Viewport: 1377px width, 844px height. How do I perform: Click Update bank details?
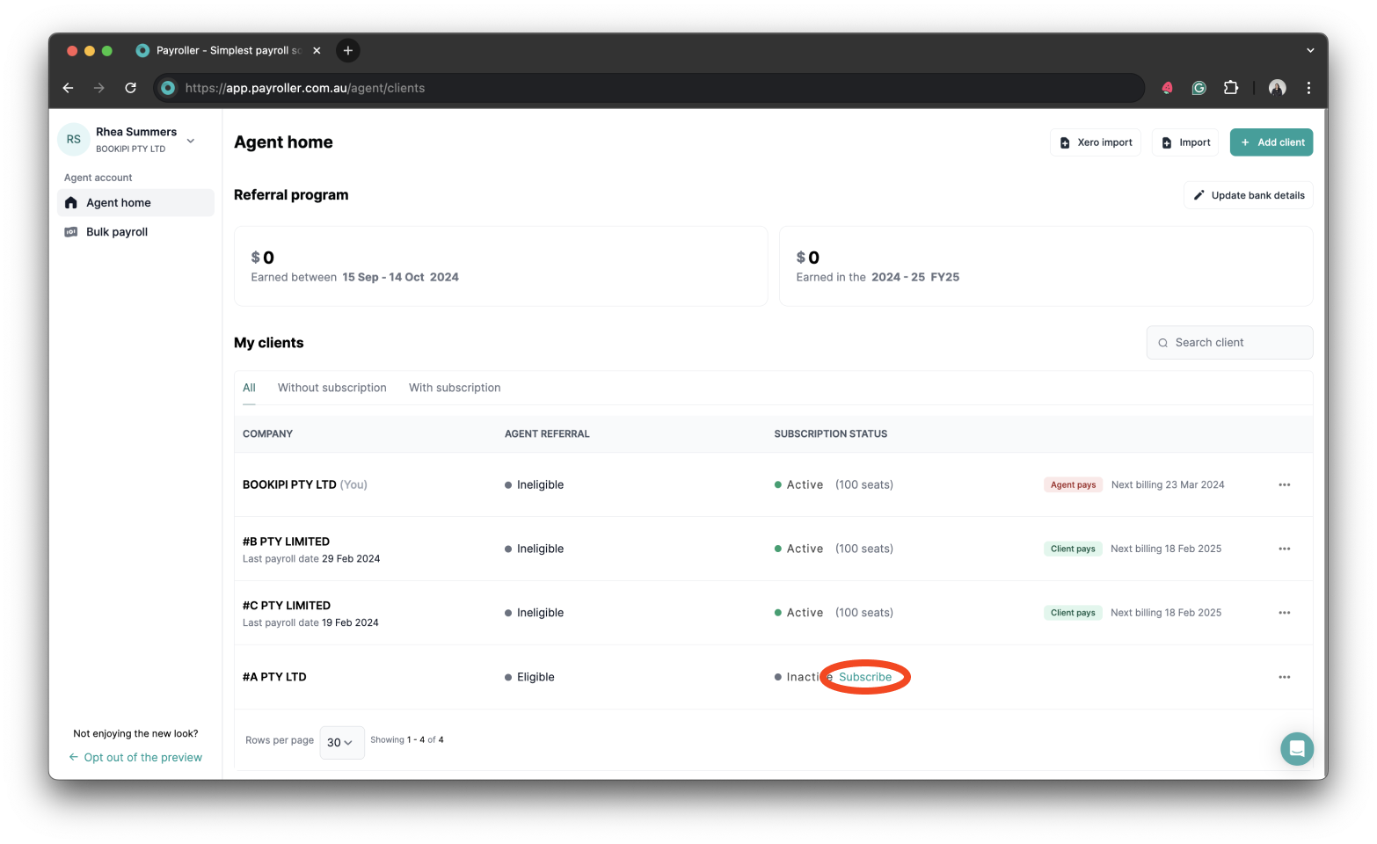tap(1249, 195)
